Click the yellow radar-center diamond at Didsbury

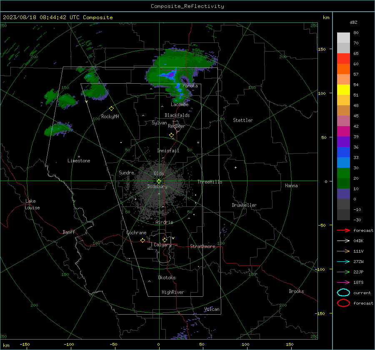pos(159,181)
